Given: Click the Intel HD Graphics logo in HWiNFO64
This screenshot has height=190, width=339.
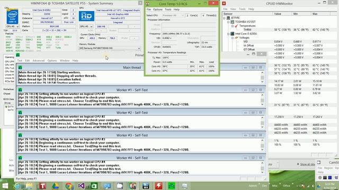Looking at the screenshot, I should tap(86, 16).
